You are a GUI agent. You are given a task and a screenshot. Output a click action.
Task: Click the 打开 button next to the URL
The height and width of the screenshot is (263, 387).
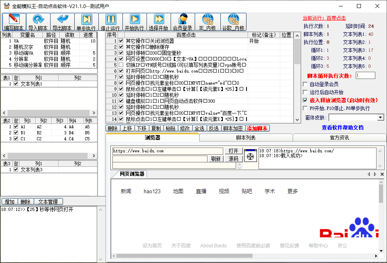[234, 151]
